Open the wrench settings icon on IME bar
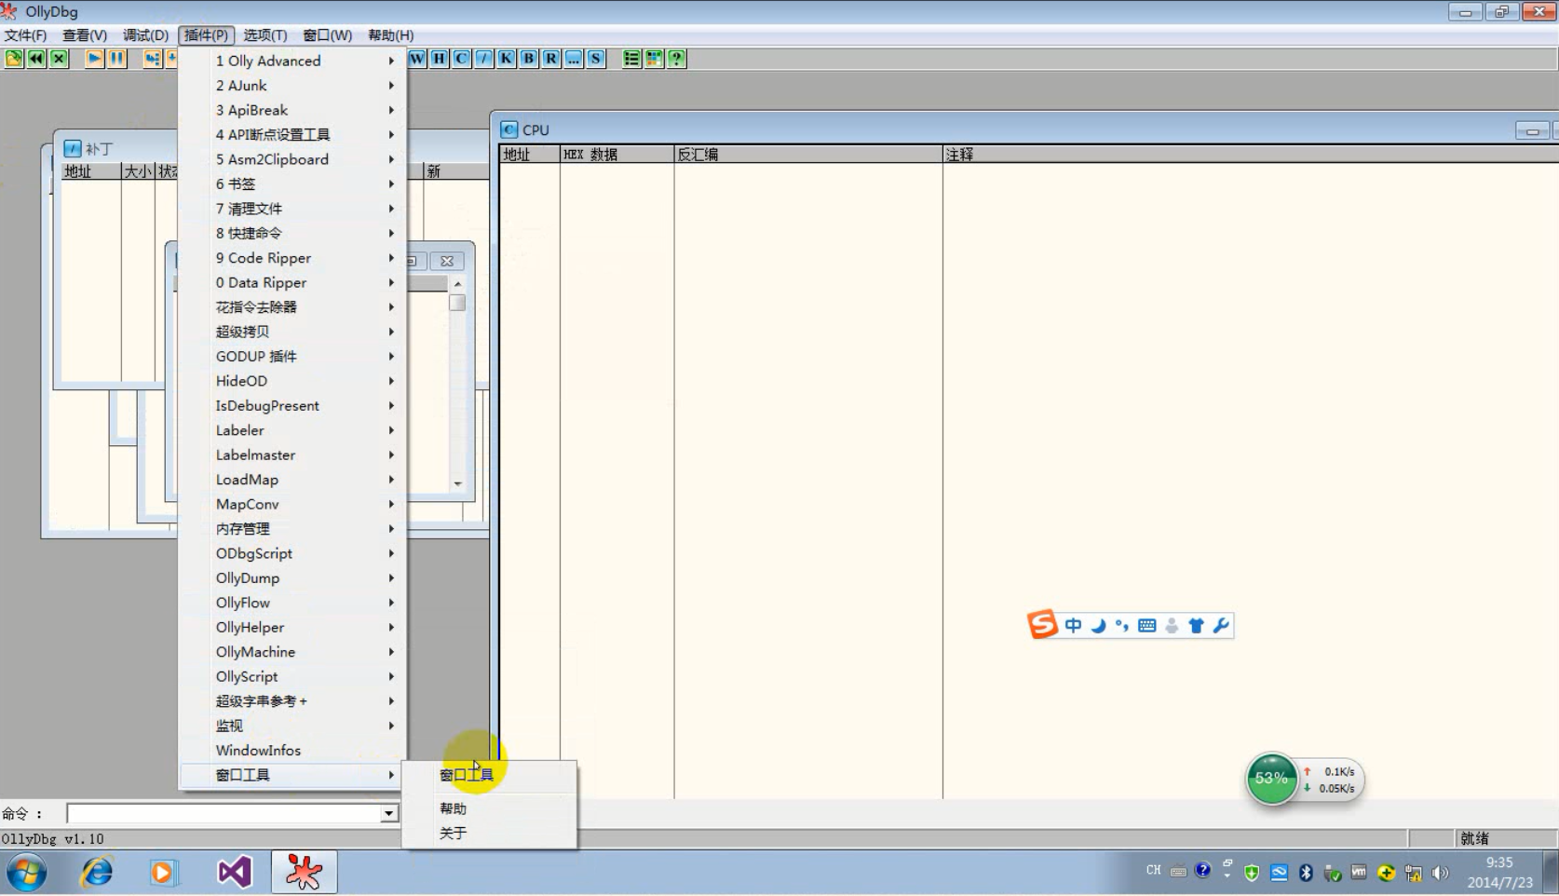 (1221, 626)
